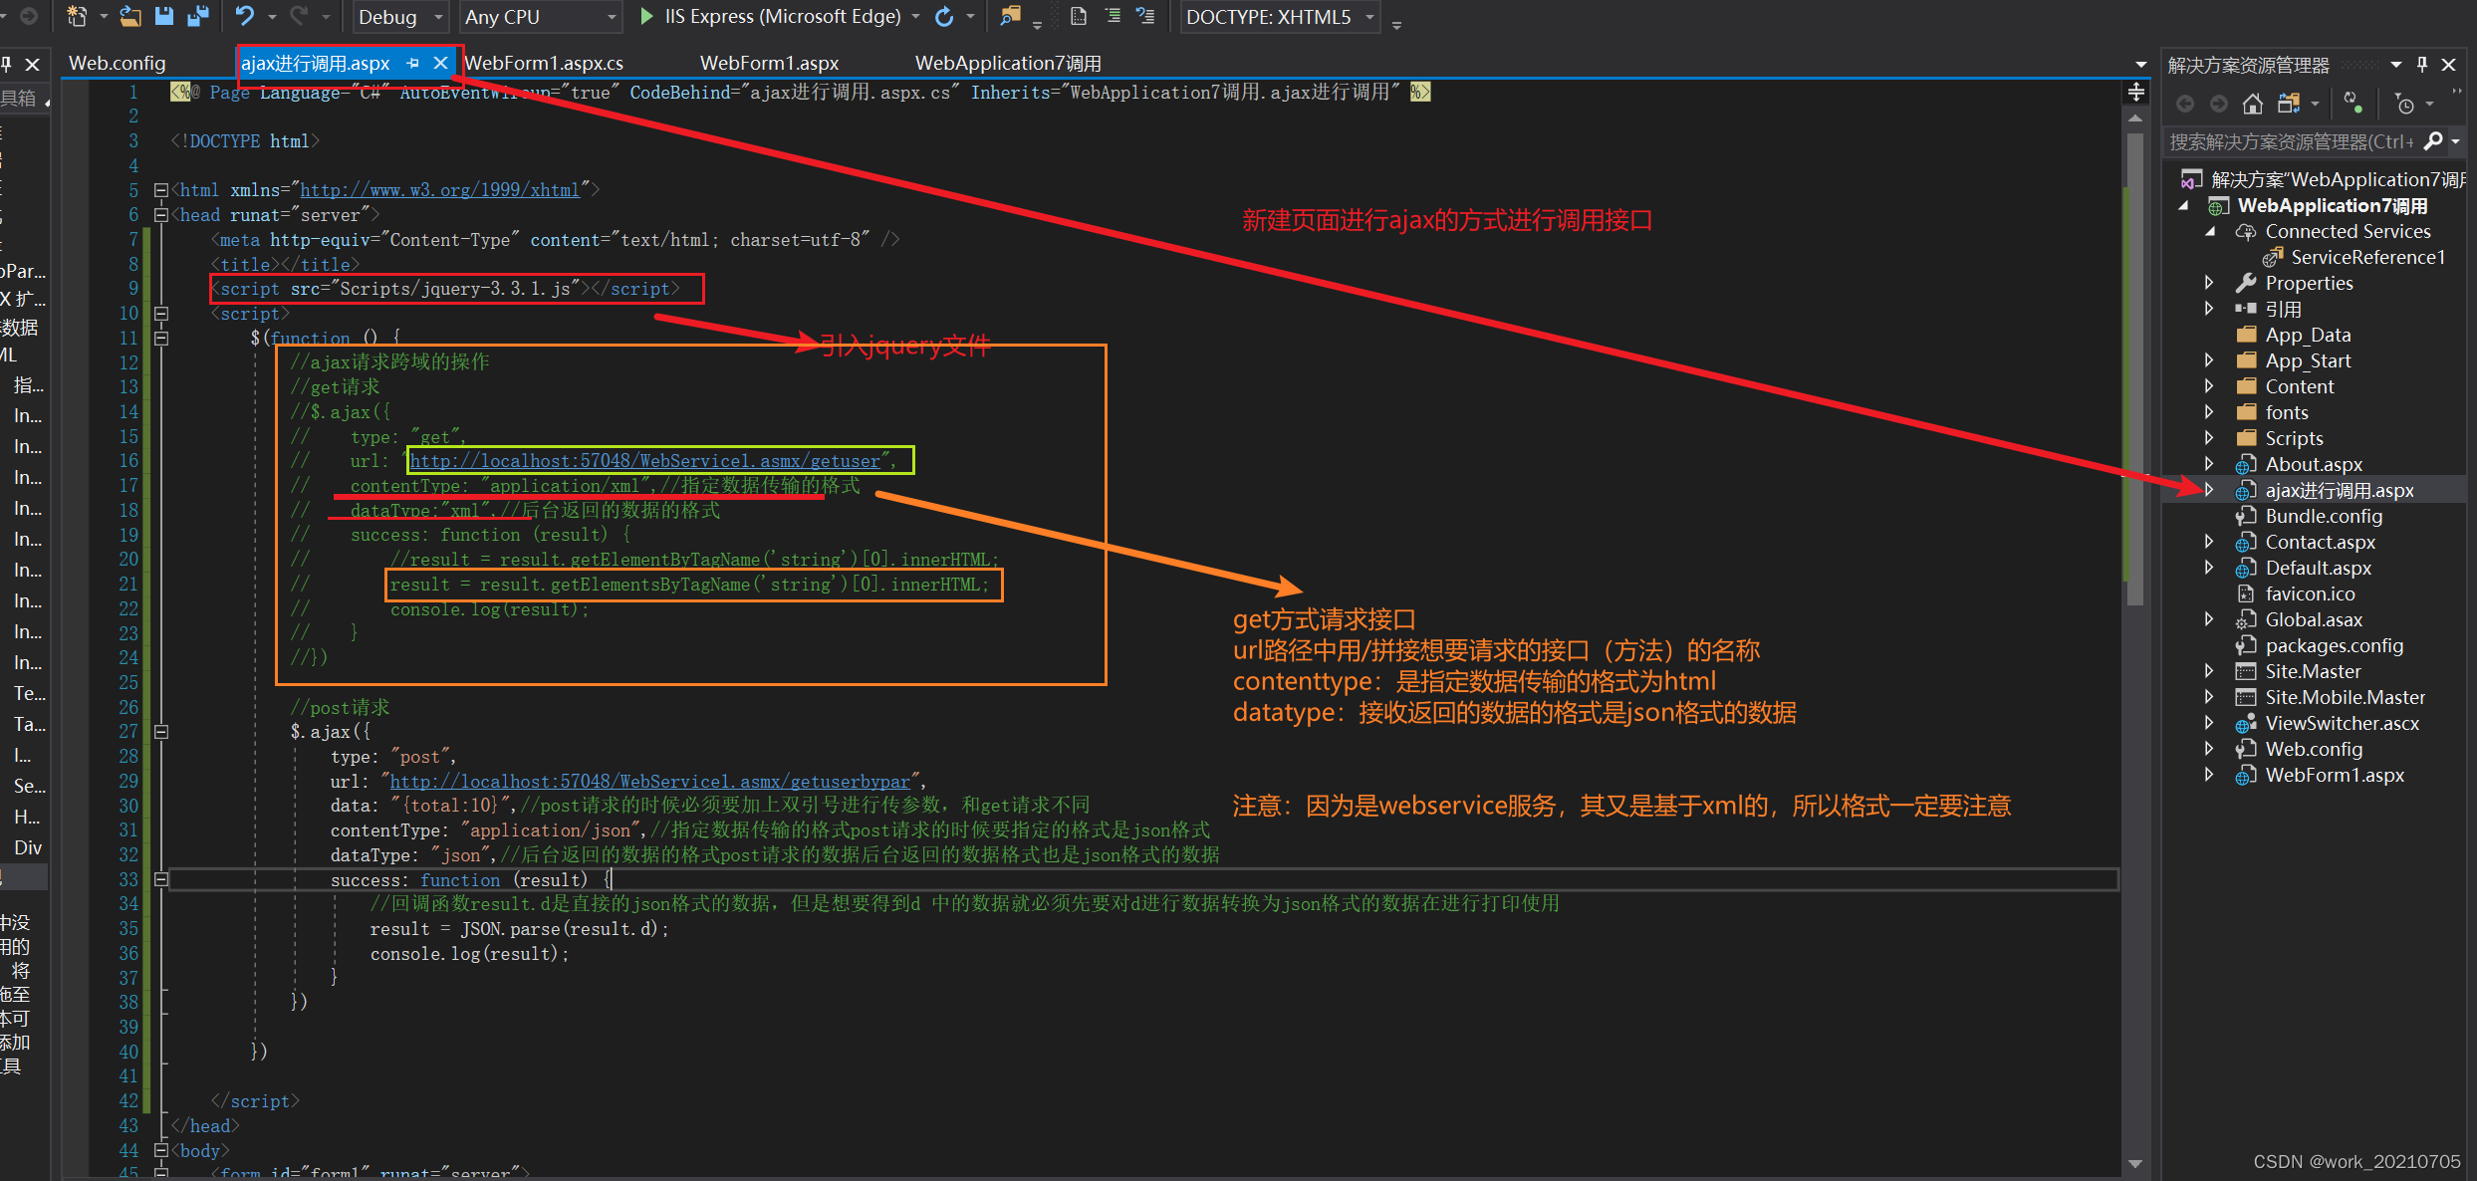
Task: Switch to the WebApplication7调用 tab
Action: (1008, 63)
